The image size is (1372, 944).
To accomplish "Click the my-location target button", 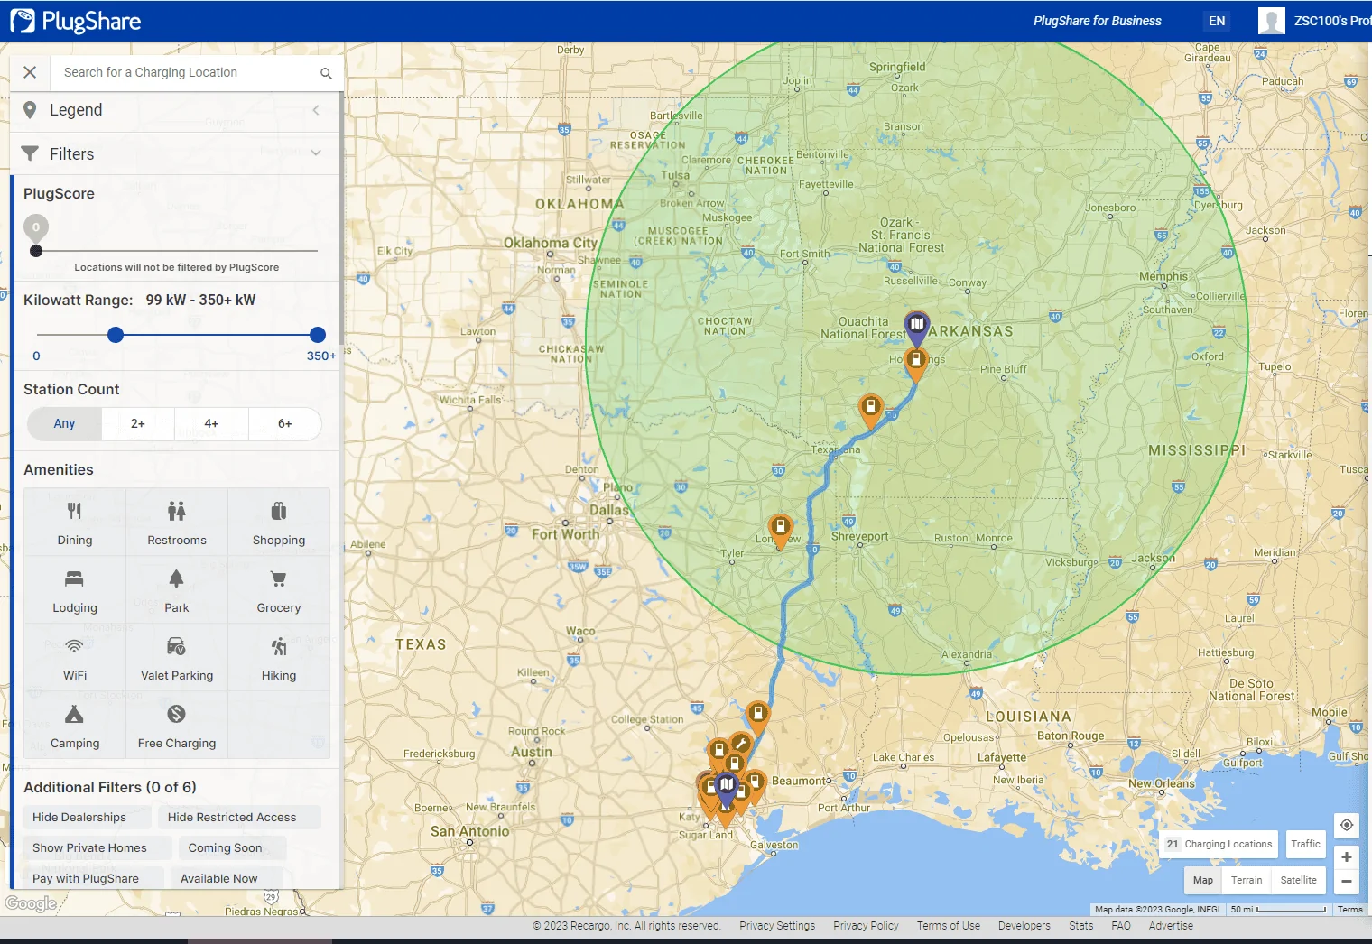I will [1346, 825].
